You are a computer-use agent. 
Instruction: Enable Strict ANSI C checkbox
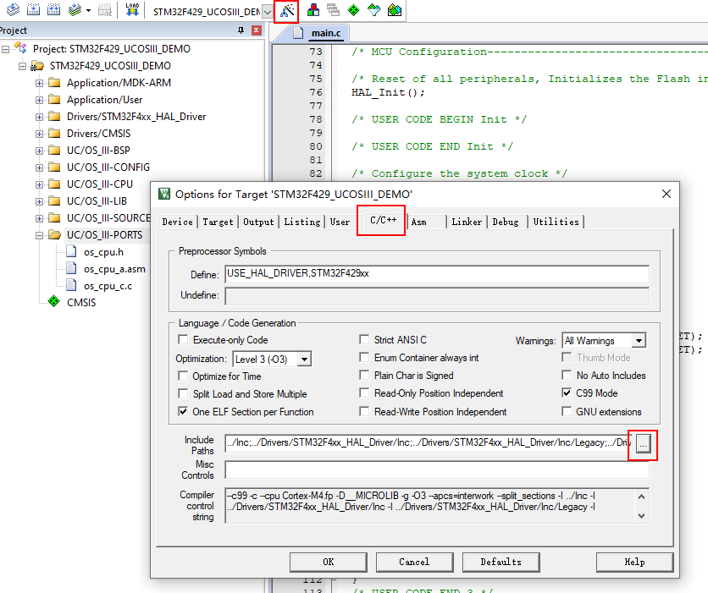tap(364, 339)
